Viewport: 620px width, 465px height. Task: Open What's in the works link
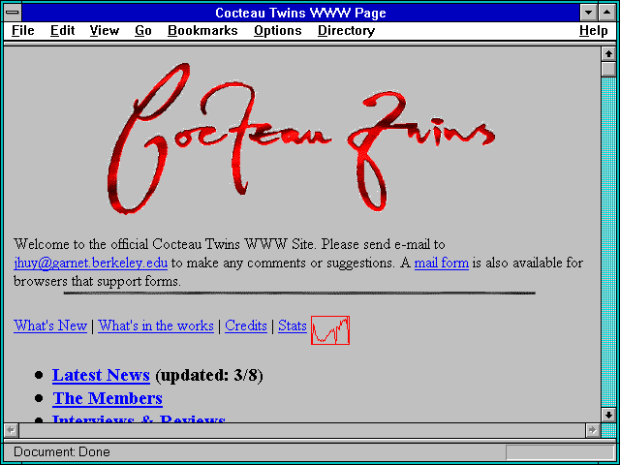156,325
